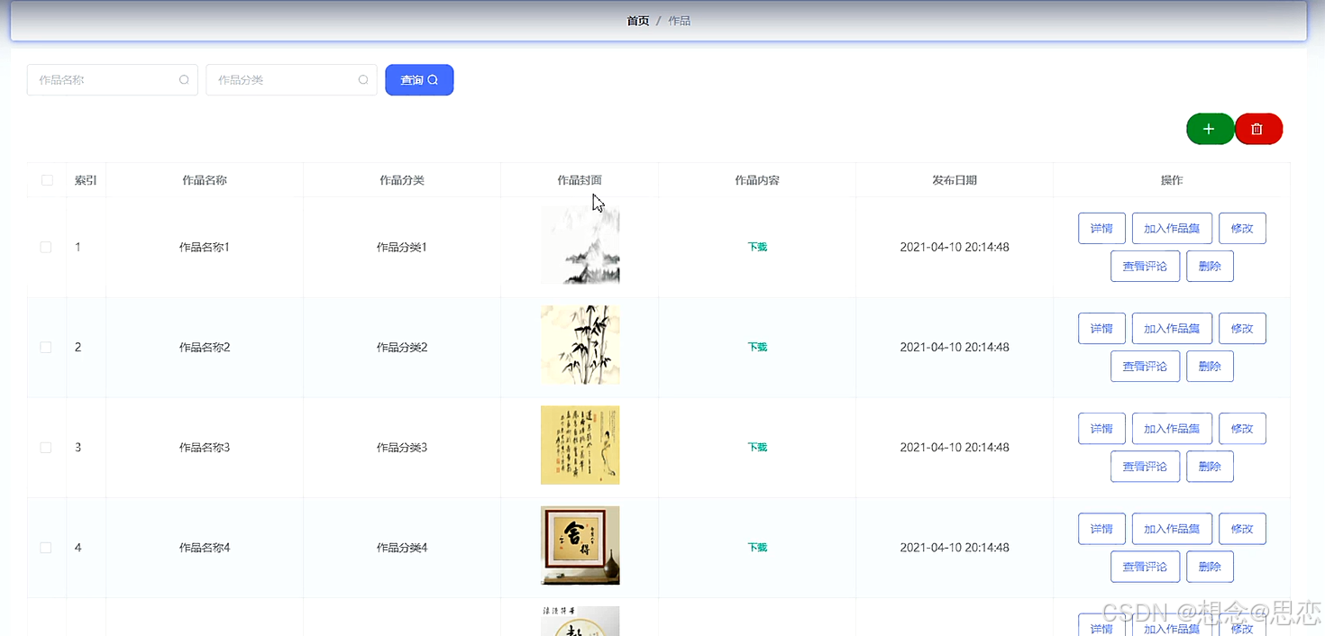This screenshot has width=1325, height=636.
Task: Click the 作品名称 column header
Action: coord(205,180)
